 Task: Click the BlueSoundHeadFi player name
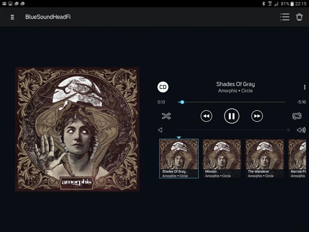48,17
